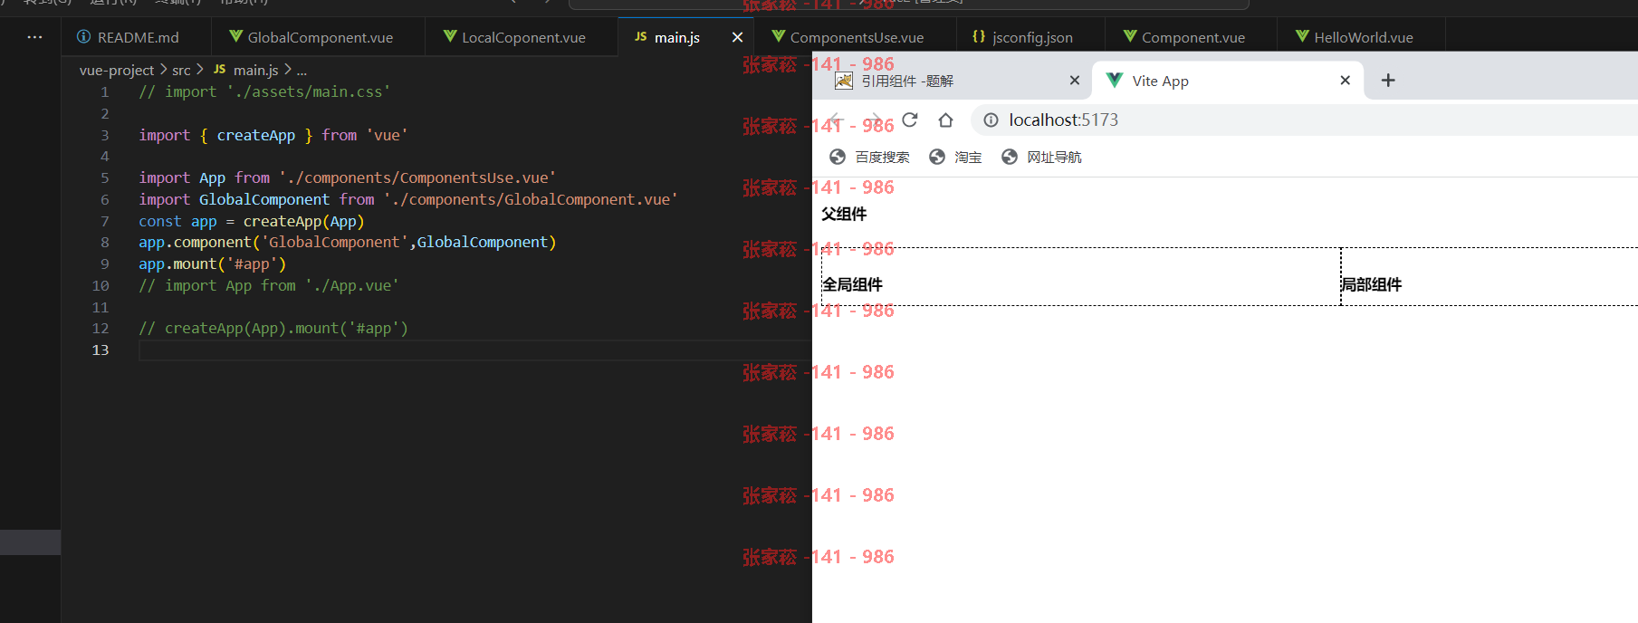Switch to GlobalComponent.vue tab
Viewport: 1638px width, 623px height.
(x=319, y=37)
